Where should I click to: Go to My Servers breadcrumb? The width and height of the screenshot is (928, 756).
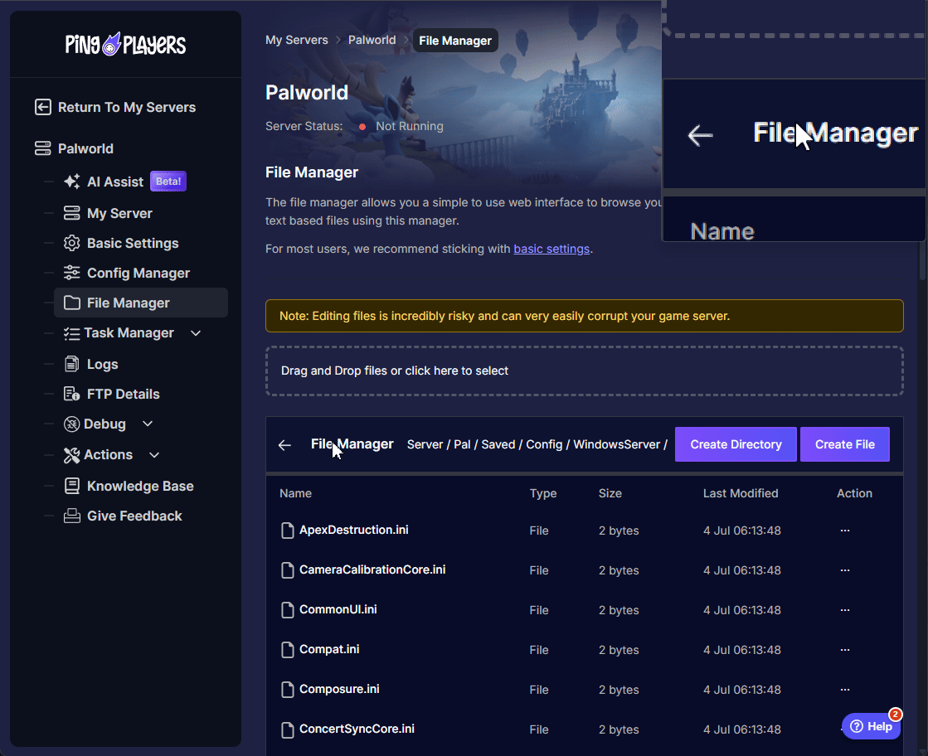tap(297, 41)
